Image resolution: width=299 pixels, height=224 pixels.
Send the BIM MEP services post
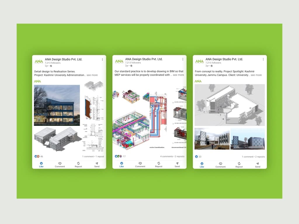177,164
